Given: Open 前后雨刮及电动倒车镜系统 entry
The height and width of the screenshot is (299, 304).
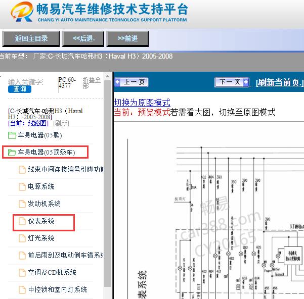Looking at the screenshot, I should tap(66, 256).
